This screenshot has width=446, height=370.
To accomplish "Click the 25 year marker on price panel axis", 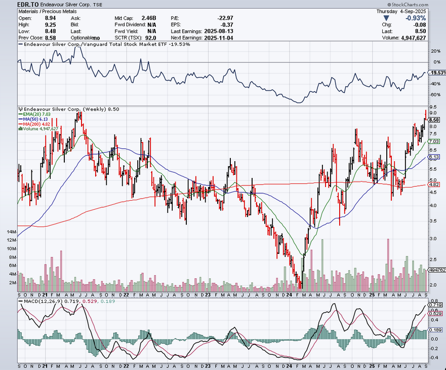I will (372, 295).
